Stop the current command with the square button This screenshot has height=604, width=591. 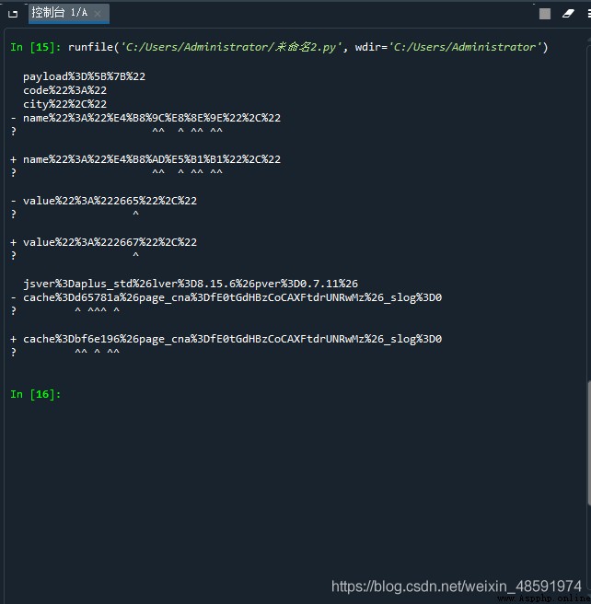tap(544, 14)
